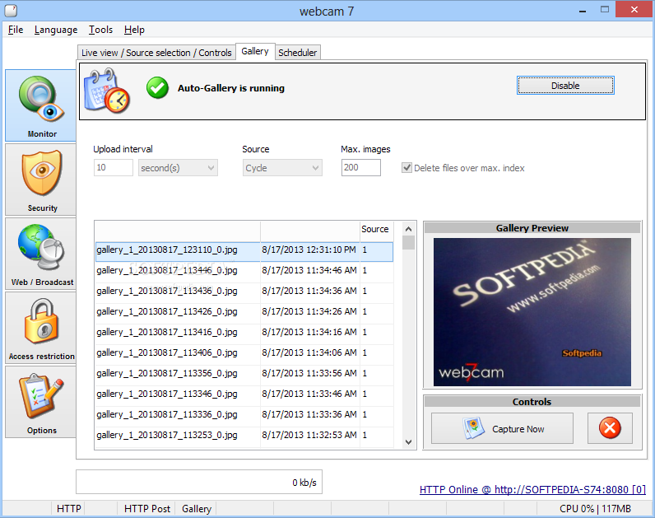
Task: Click the CPU 0% | 117MB status entry
Action: [595, 509]
